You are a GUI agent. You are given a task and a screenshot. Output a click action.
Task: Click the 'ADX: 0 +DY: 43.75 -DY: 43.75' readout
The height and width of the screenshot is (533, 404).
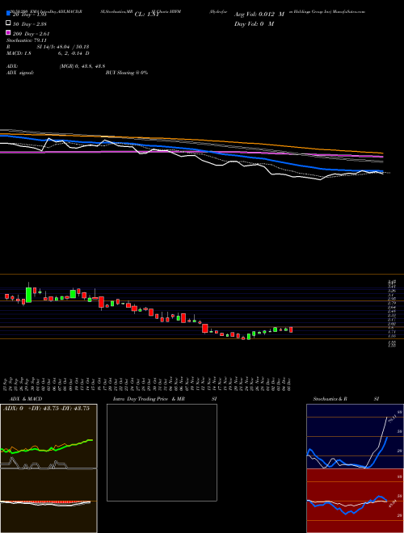pyautogui.click(x=46, y=409)
